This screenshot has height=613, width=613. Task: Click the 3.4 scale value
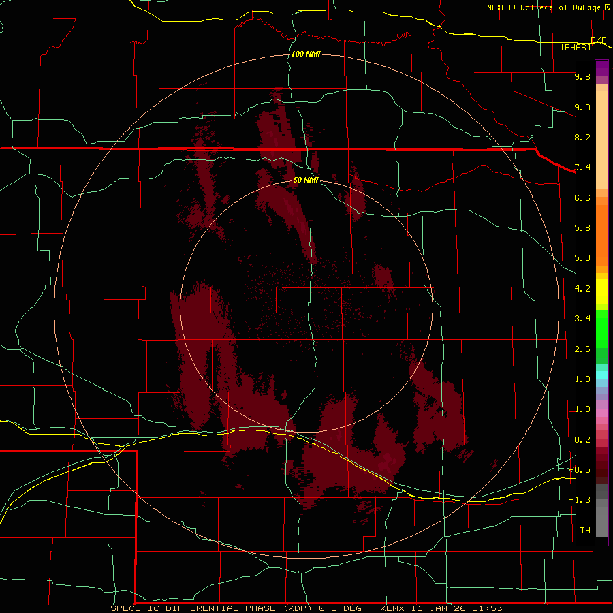tap(582, 319)
